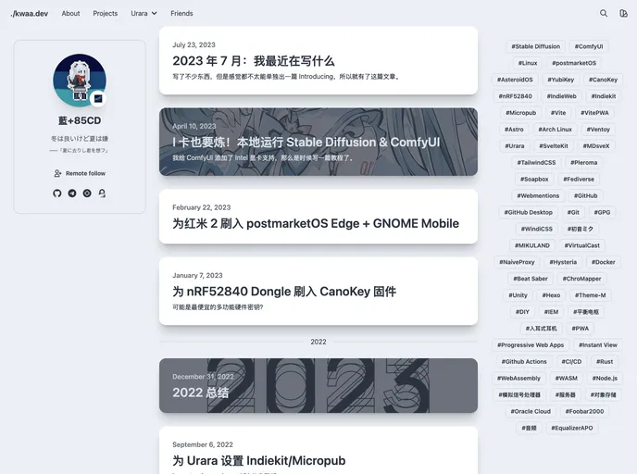The image size is (637, 474).
Task: Filter by the #Indiekit tag
Action: tap(604, 96)
